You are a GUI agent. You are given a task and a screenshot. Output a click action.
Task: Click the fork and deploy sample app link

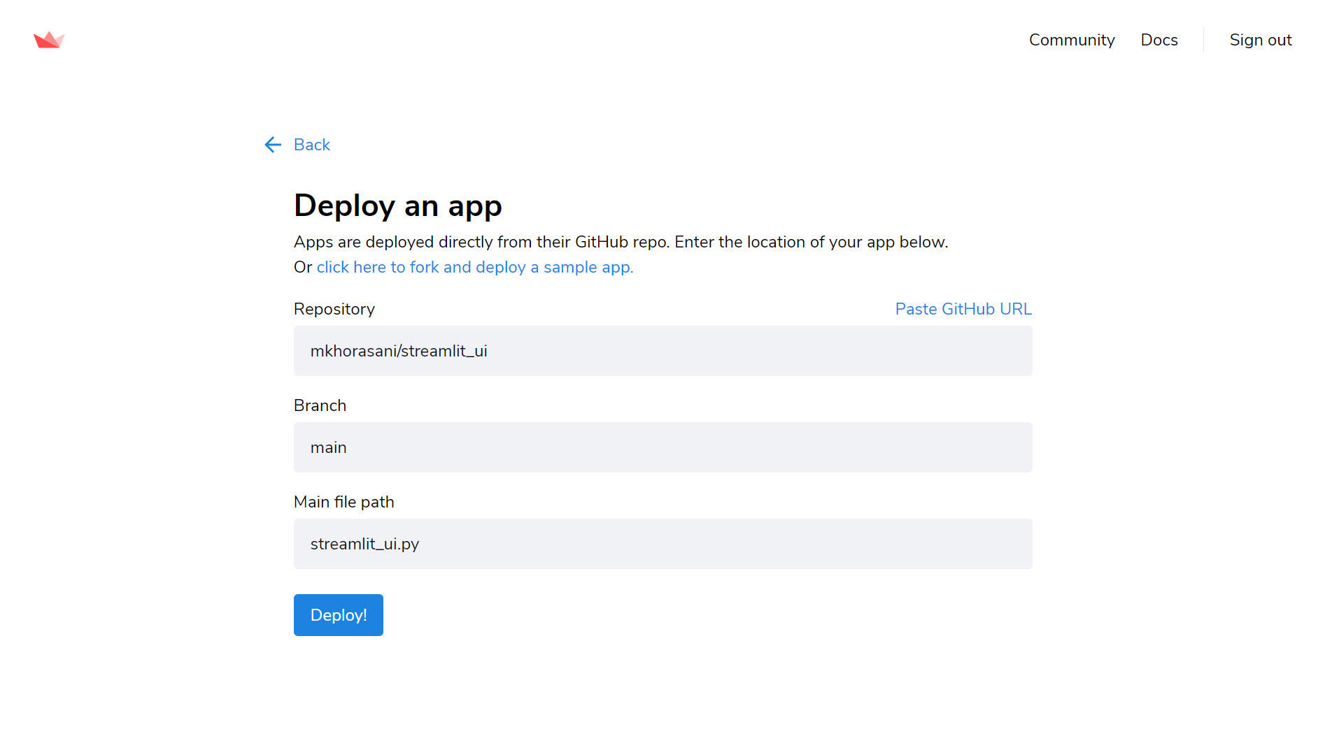(474, 267)
